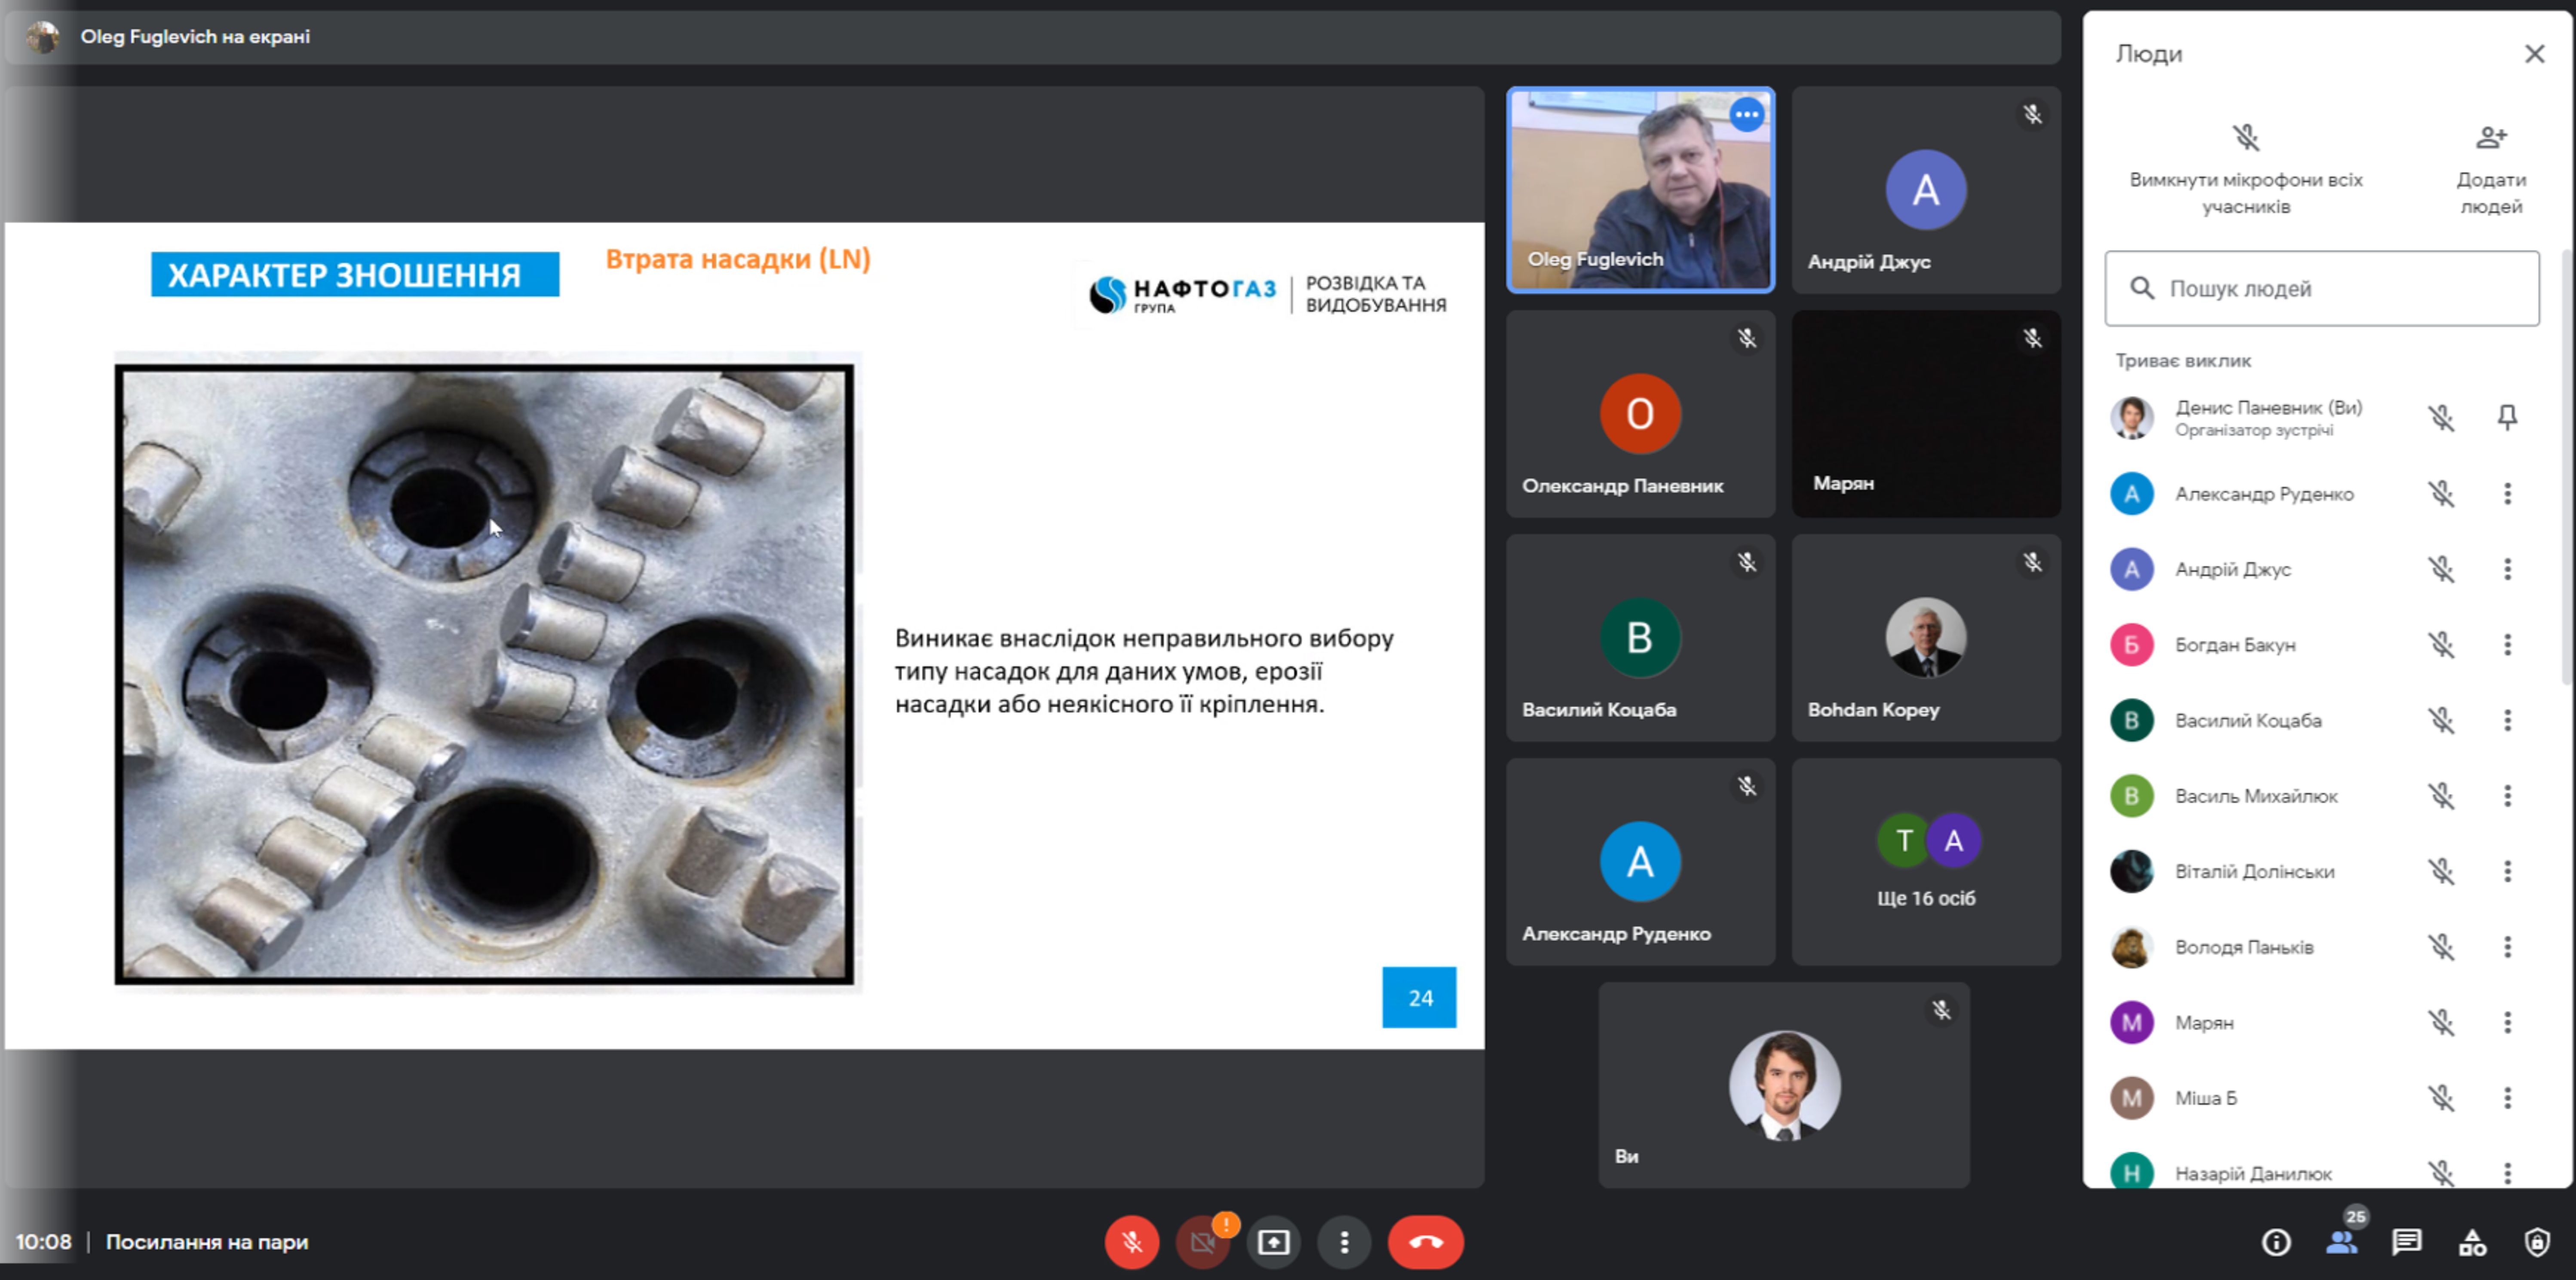Open the meeting details info icon
Screen dimensions: 2576x1280
click(x=2276, y=1242)
